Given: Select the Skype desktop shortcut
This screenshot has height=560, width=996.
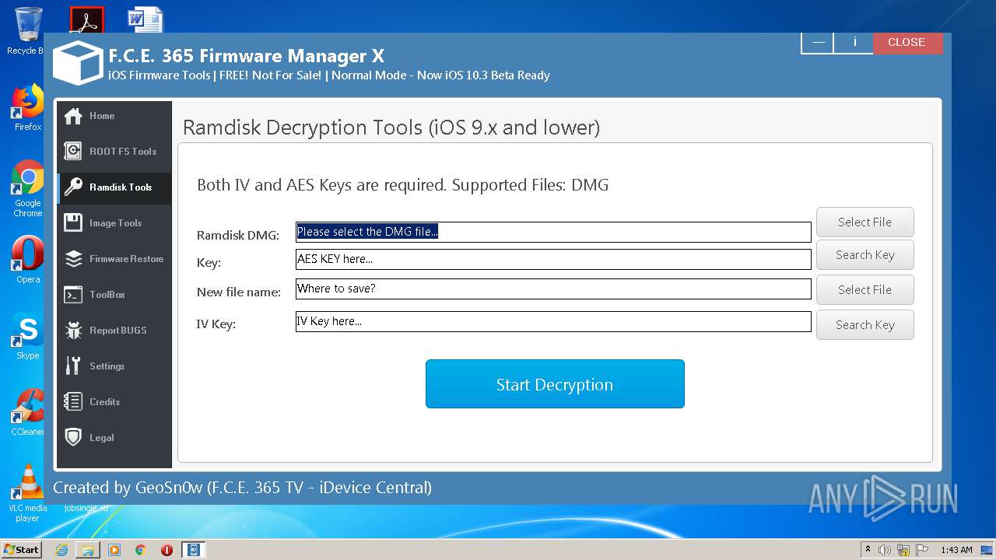Looking at the screenshot, I should coord(28,336).
